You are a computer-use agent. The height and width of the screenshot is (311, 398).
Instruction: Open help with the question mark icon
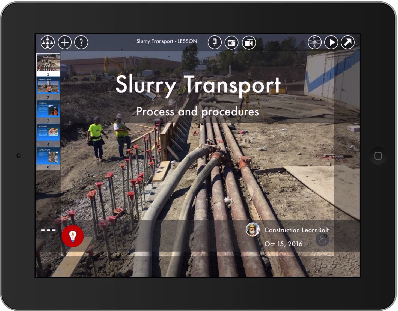tap(81, 43)
